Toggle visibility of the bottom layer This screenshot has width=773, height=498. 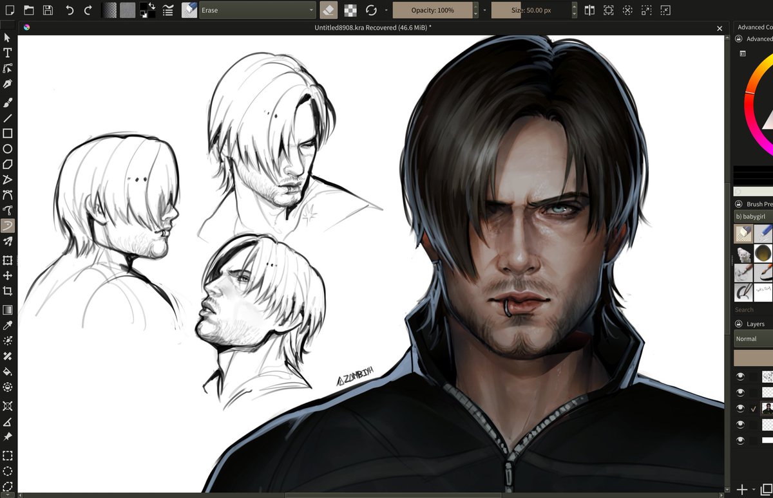tap(740, 440)
